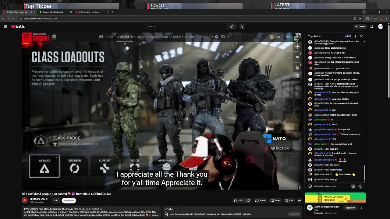Image resolution: width=390 pixels, height=219 pixels.
Task: Open YouTube notifications bell
Action: tap(372, 26)
